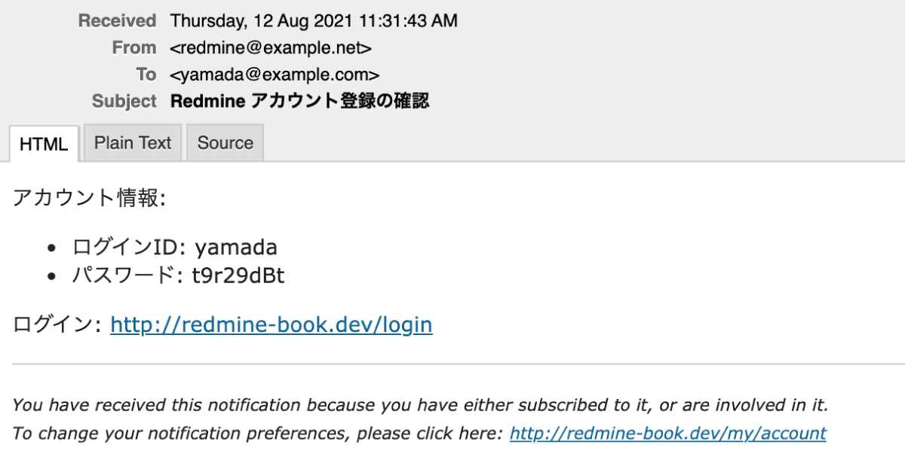
Task: Click the "To change your notification preferences" text
Action: pyautogui.click(x=258, y=434)
